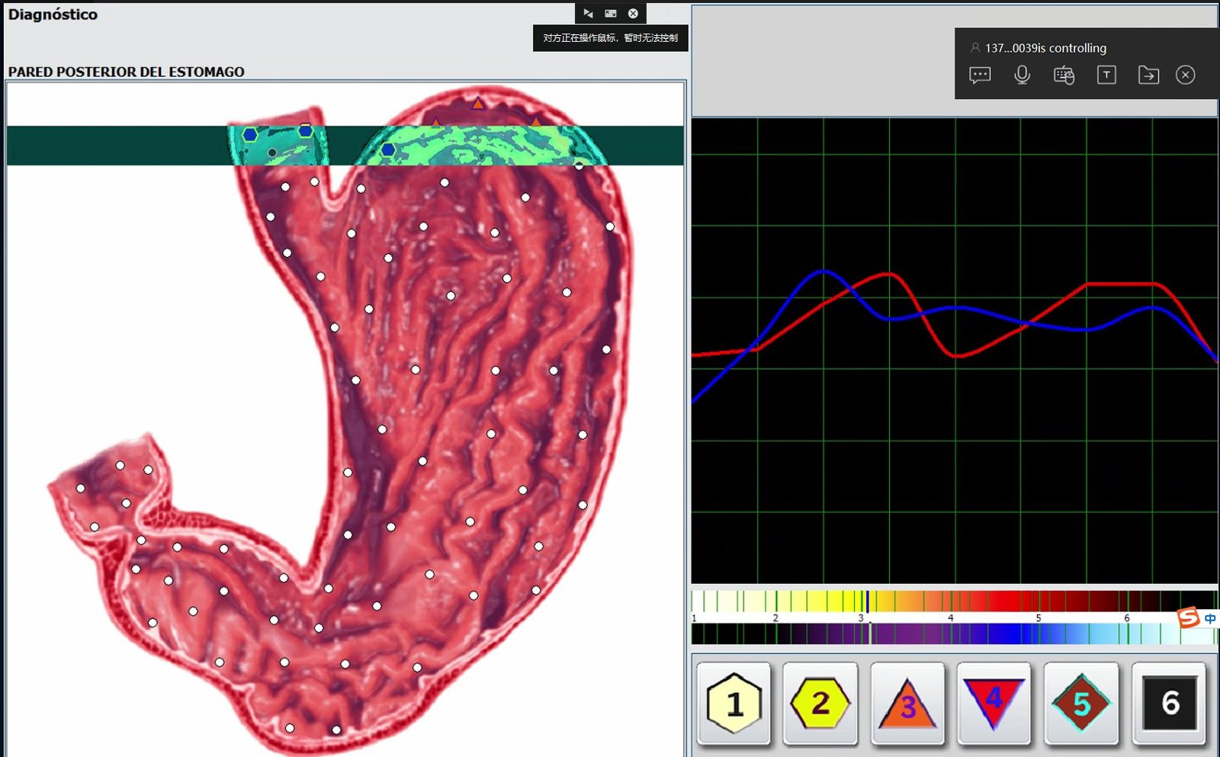Click the Sogou input method icon
The height and width of the screenshot is (757, 1220).
[x=1188, y=617]
